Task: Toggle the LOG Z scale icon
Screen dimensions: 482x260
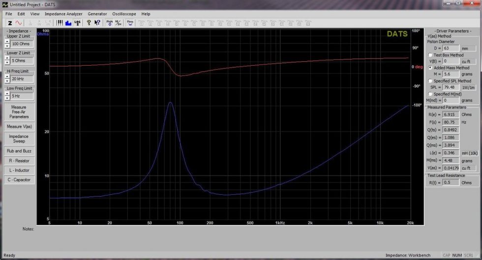Action: tap(77, 23)
